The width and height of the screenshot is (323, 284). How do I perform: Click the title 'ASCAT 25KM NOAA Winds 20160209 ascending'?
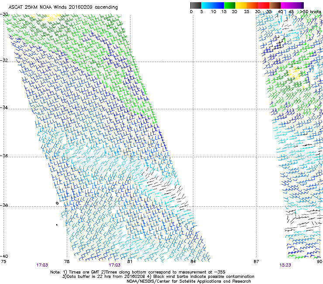(63, 7)
